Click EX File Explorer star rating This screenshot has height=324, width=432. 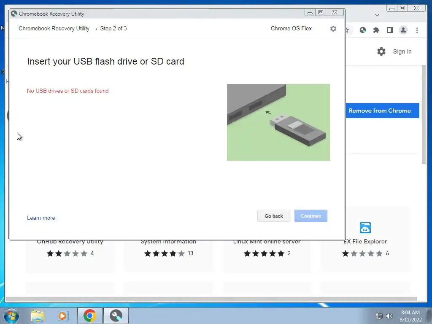[x=362, y=254]
